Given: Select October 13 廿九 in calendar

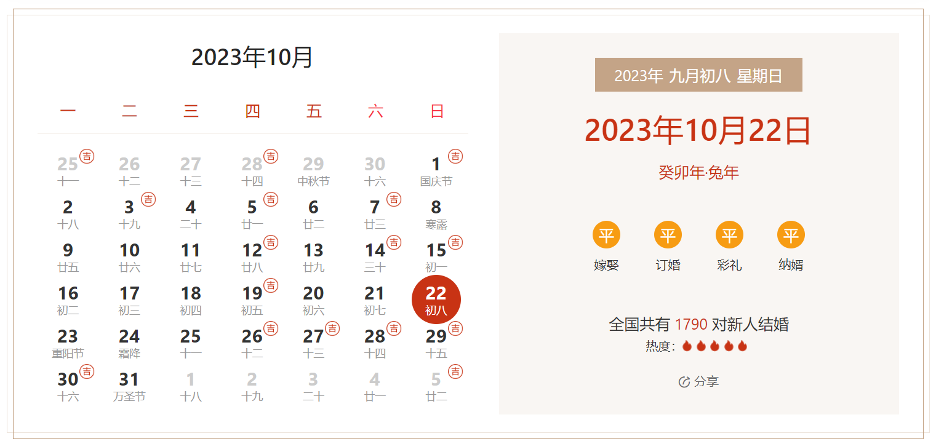Looking at the screenshot, I should [313, 257].
